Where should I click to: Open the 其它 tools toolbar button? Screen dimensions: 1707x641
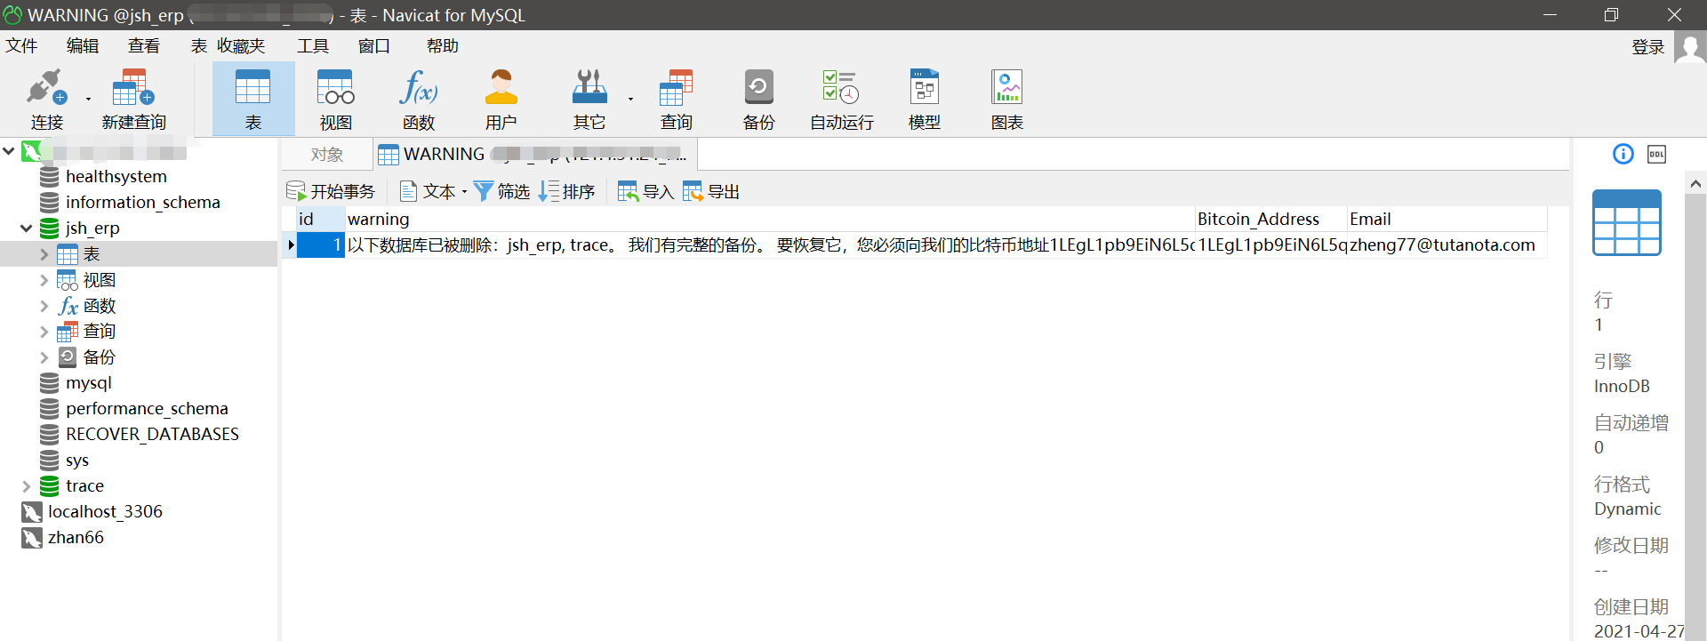pyautogui.click(x=589, y=99)
